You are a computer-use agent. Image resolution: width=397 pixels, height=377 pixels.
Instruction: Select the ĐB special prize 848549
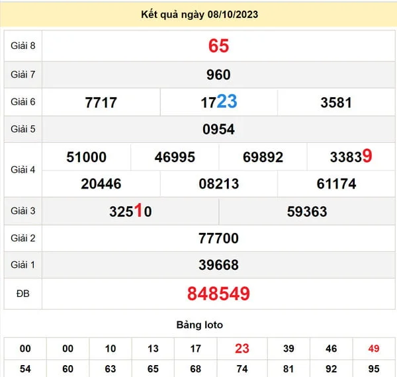click(x=218, y=294)
